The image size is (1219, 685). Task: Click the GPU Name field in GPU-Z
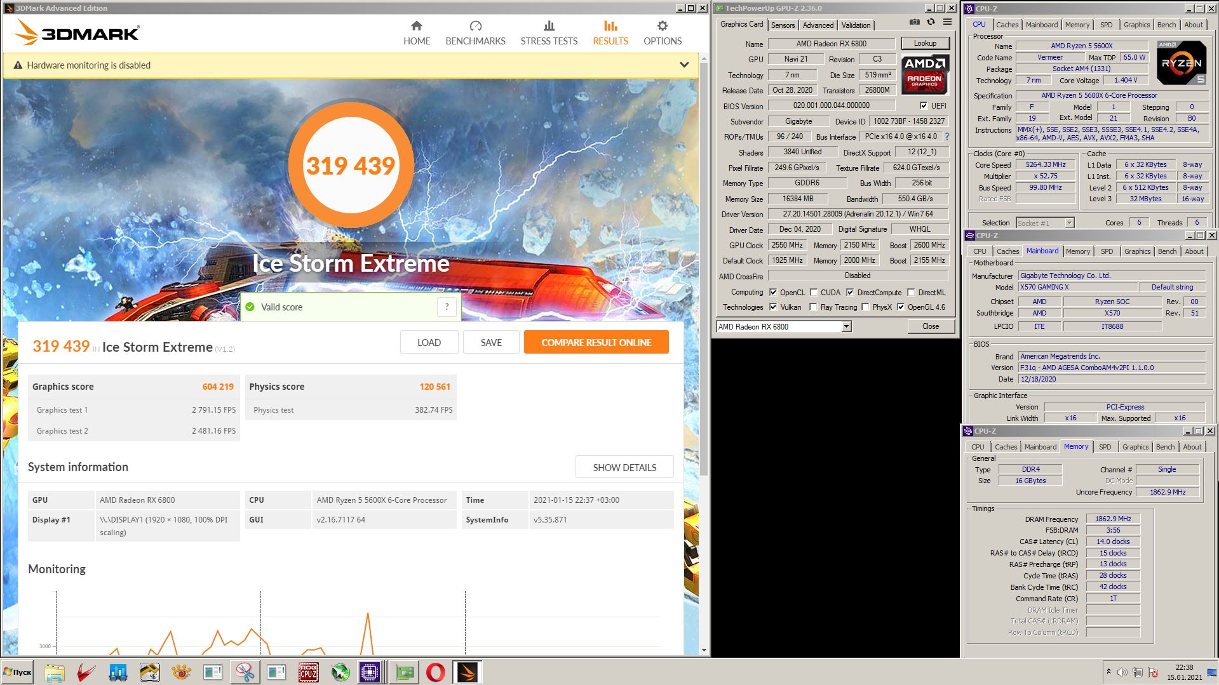click(832, 43)
